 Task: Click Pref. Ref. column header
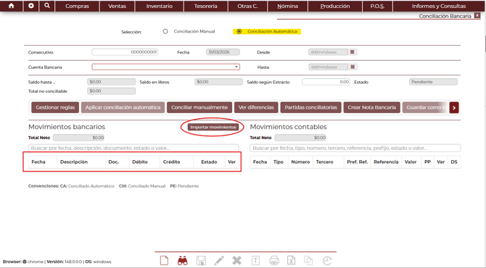[358, 162]
